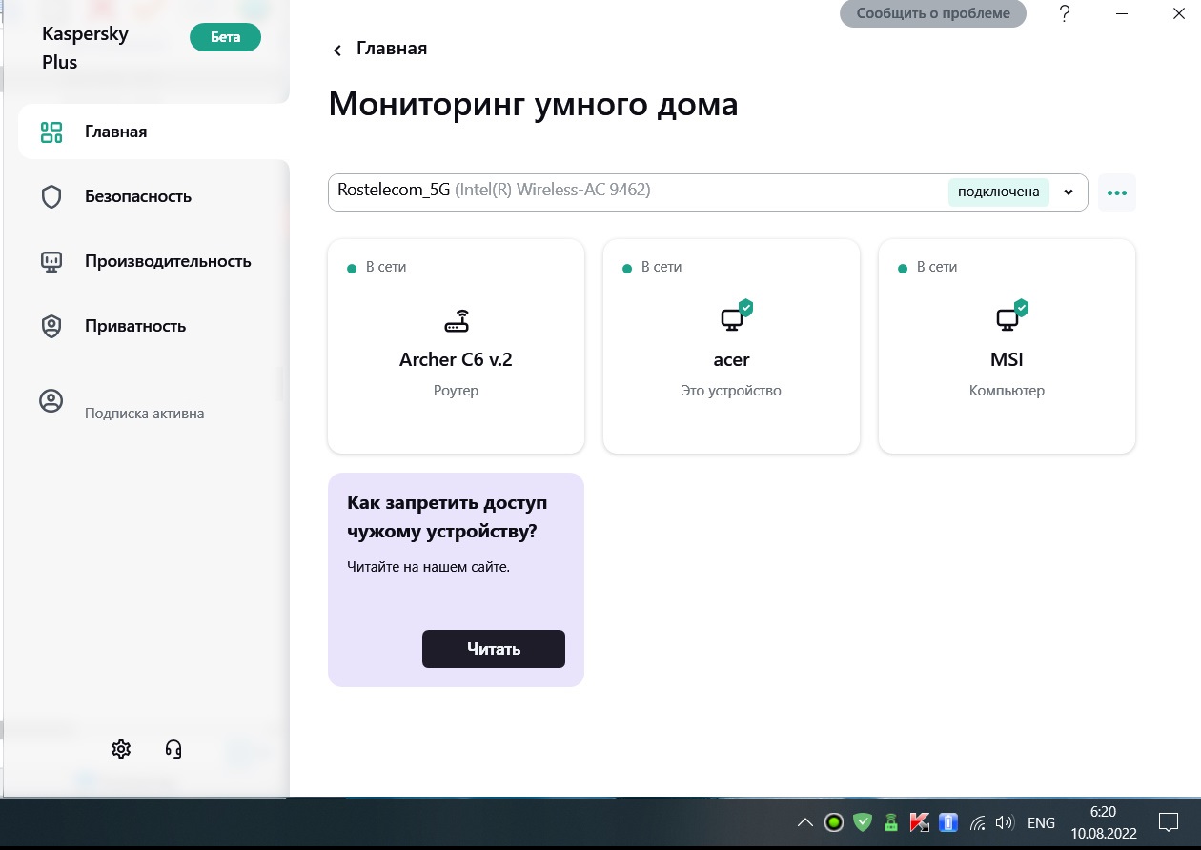Screen dimensions: 1201x850
Task: Open the three-dots more options menu
Action: point(1117,192)
